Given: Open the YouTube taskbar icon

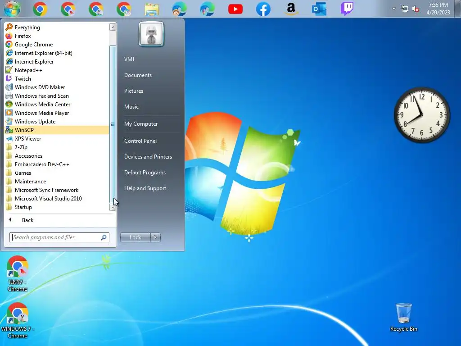Looking at the screenshot, I should click(x=235, y=9).
